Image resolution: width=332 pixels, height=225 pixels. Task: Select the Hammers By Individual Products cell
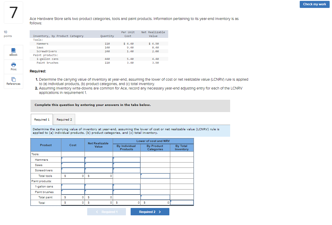click(127, 160)
